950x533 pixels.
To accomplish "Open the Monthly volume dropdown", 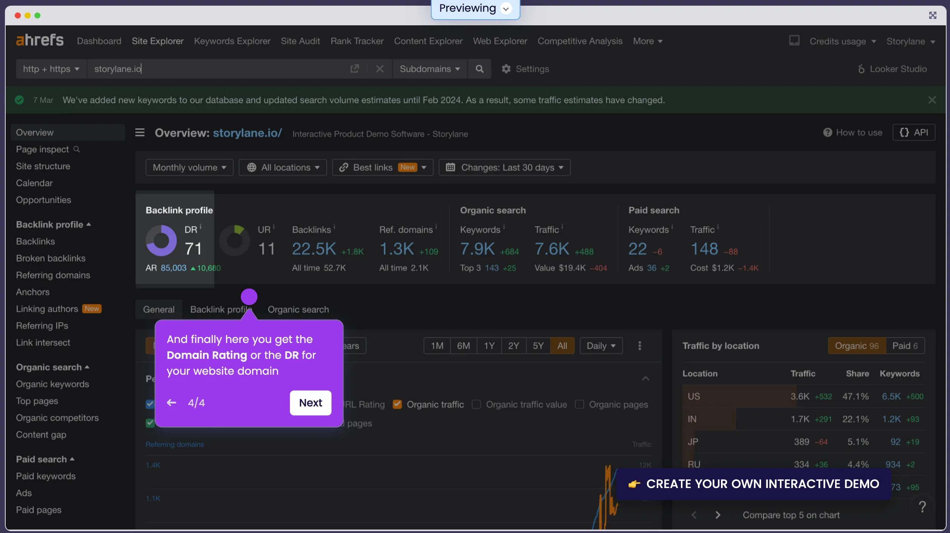I will tap(189, 167).
